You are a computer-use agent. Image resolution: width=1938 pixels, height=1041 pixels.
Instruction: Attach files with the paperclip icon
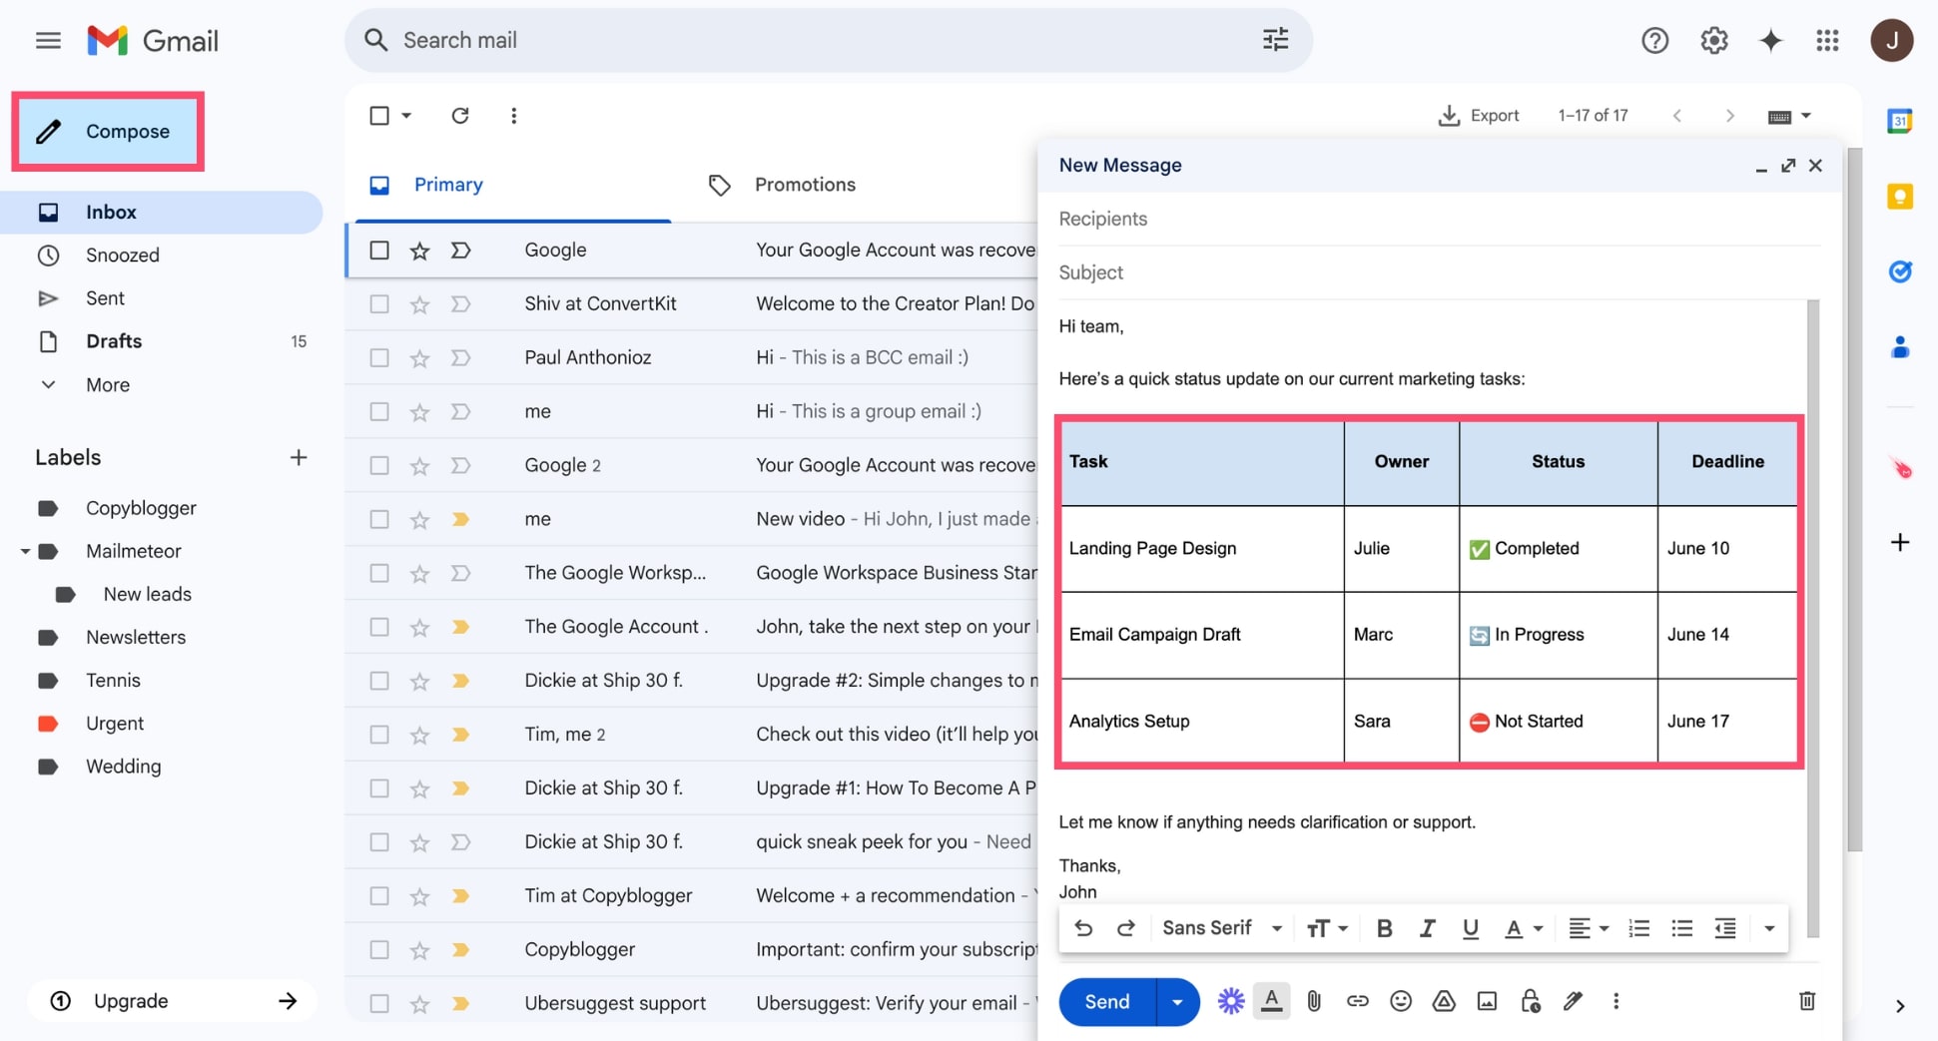tap(1314, 1001)
